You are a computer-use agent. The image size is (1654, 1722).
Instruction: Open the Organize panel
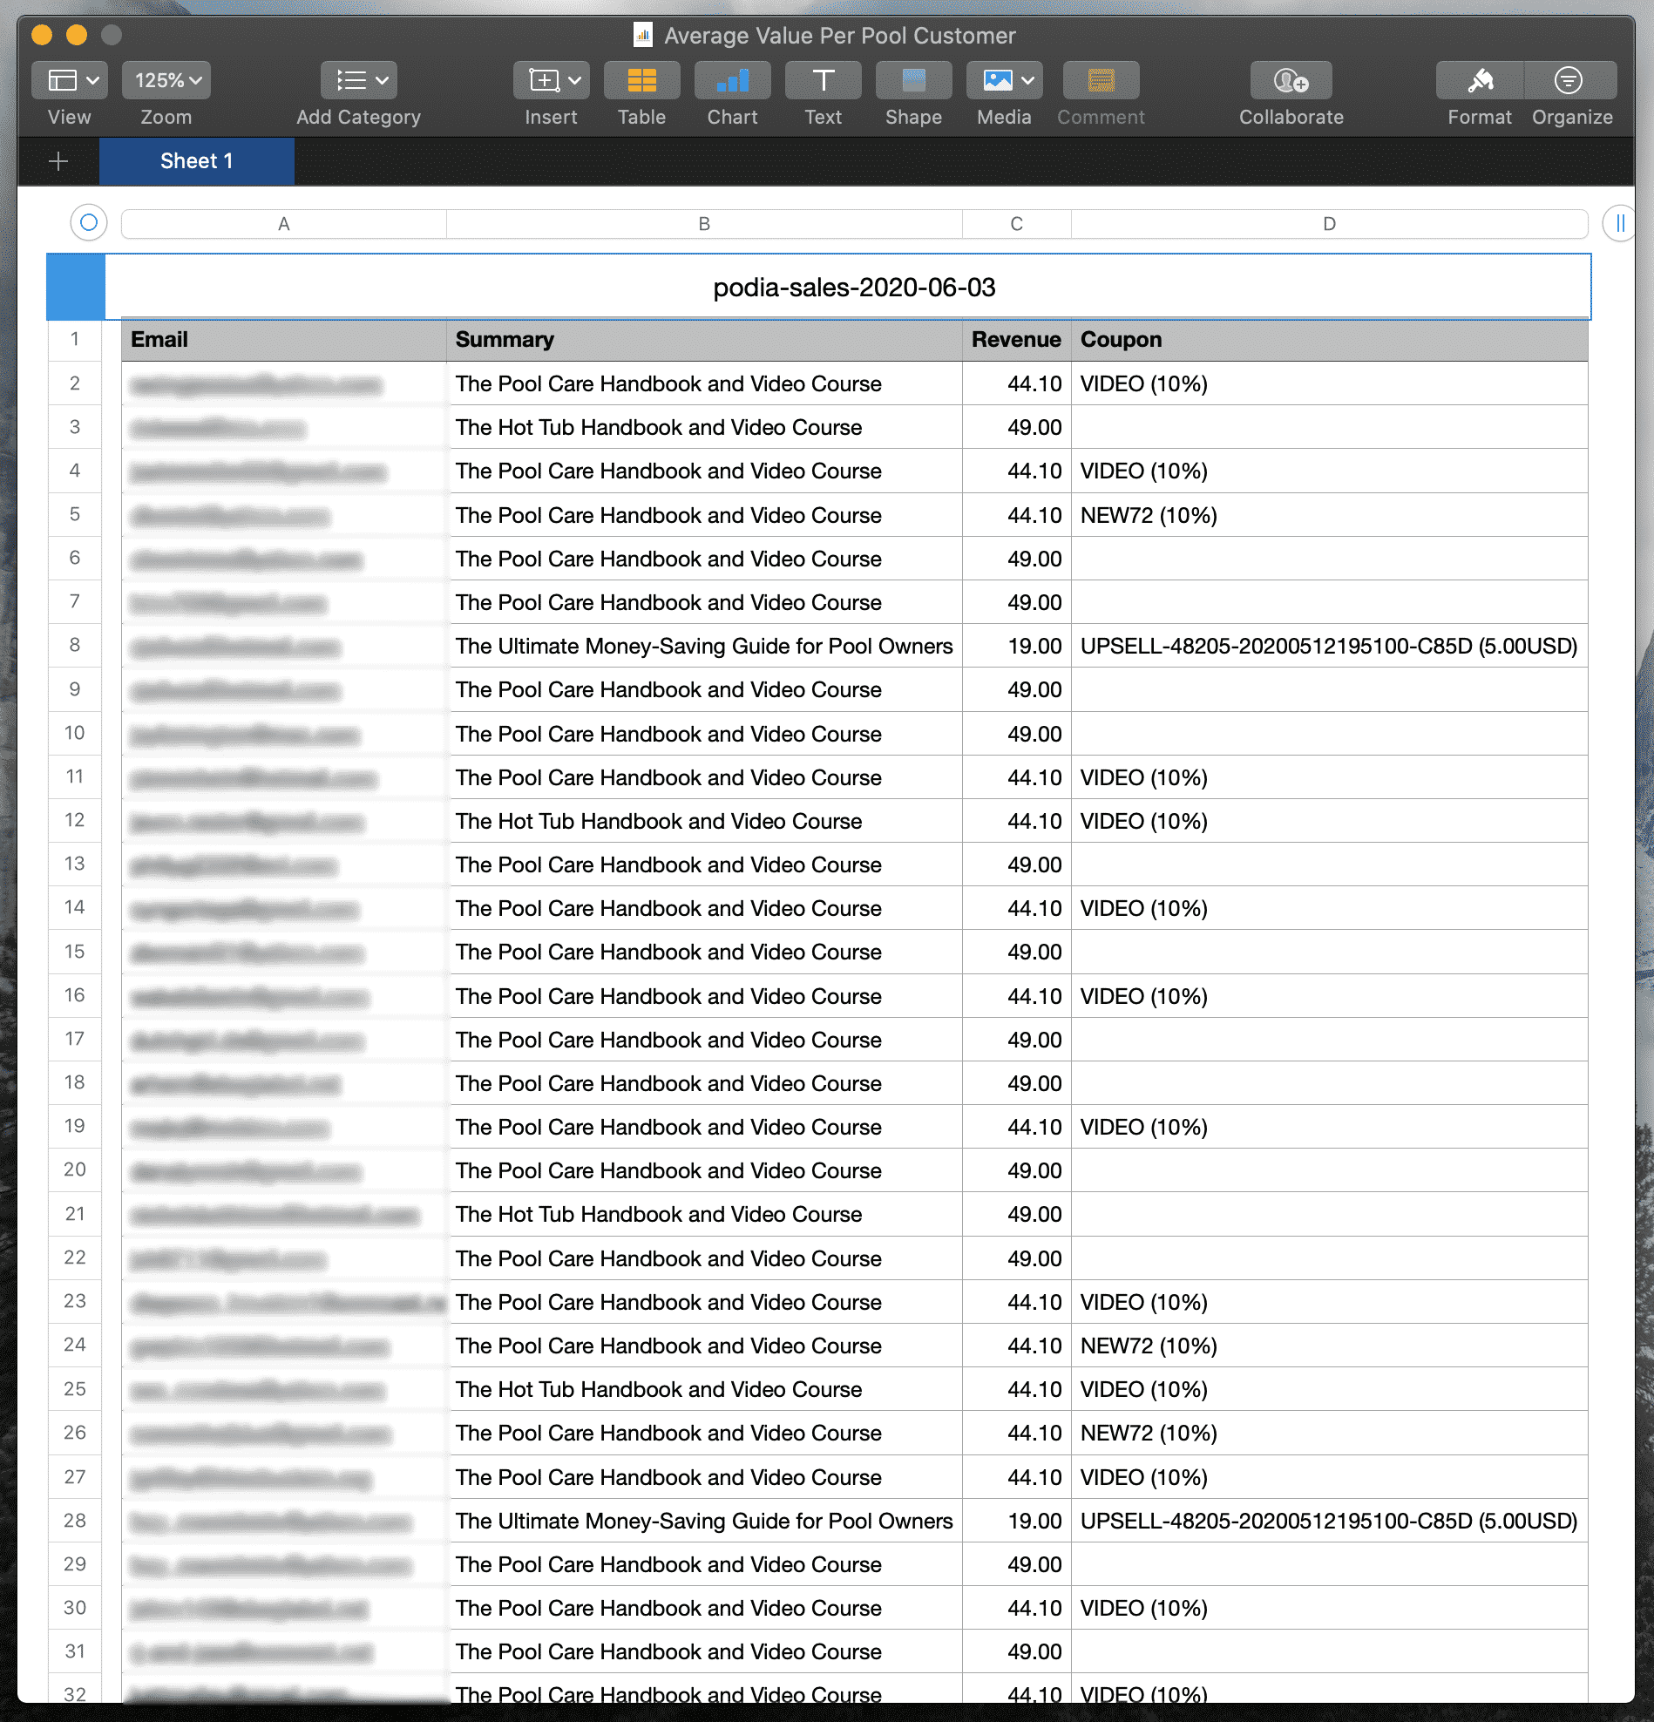(1570, 81)
